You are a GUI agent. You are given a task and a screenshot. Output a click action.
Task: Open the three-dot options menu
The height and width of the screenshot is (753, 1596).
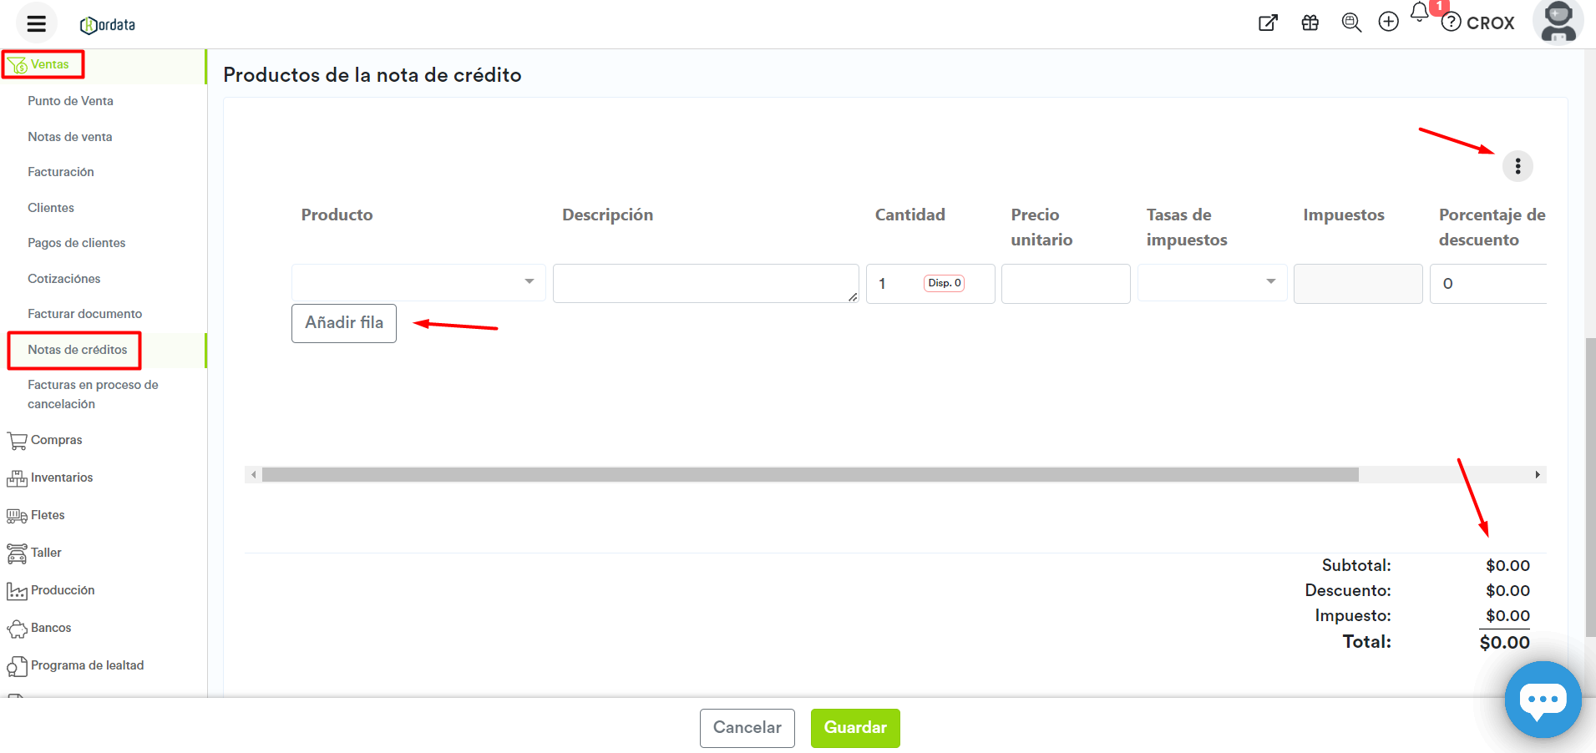(1517, 166)
